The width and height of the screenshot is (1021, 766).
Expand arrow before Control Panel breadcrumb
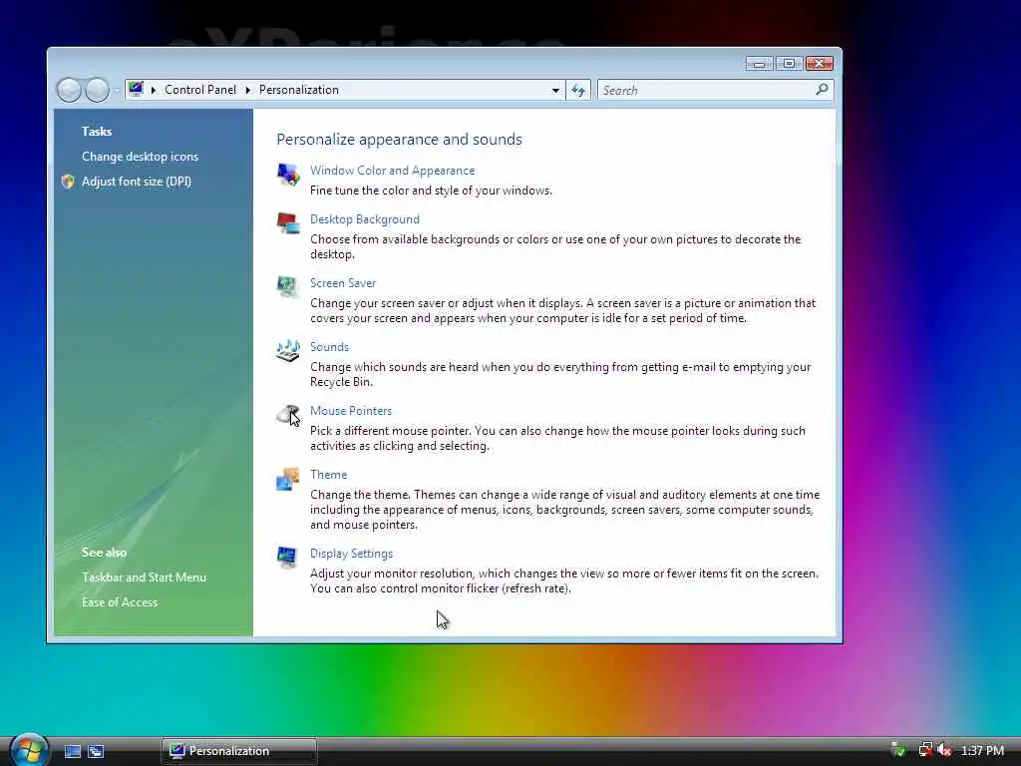click(153, 90)
